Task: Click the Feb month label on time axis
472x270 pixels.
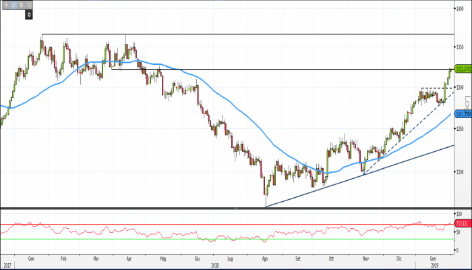Action: click(63, 258)
